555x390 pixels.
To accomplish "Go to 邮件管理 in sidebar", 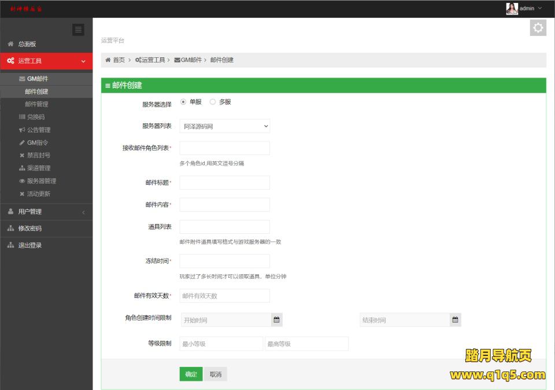I will [36, 104].
